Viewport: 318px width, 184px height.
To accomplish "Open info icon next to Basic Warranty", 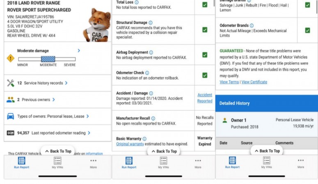I will (x=144, y=139).
